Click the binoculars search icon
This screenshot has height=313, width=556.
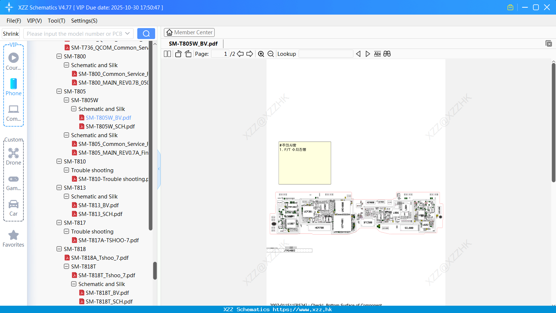pyautogui.click(x=387, y=54)
